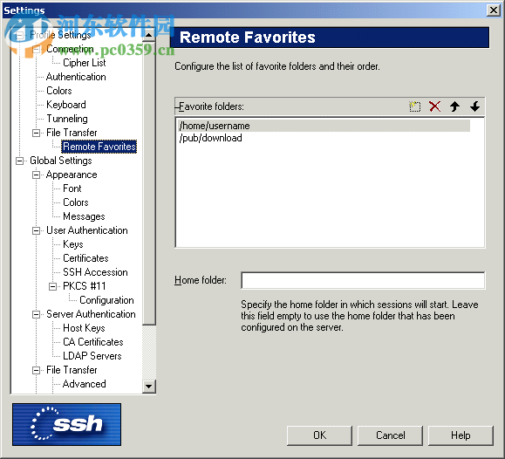Select Remote Favorites tree item
This screenshot has width=505, height=459.
click(99, 147)
